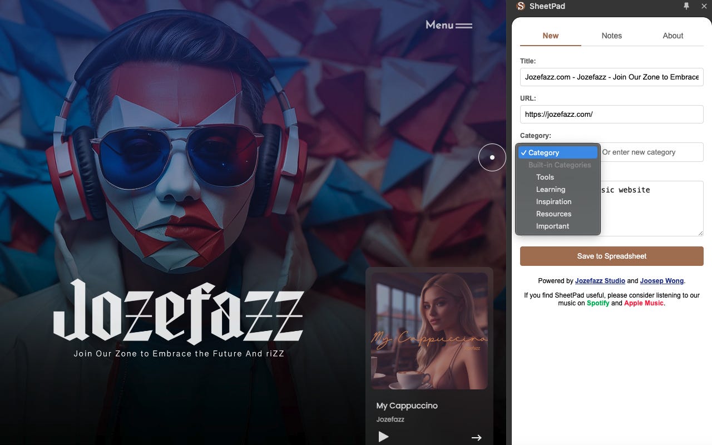Play the My Cappuccino track
This screenshot has height=445, width=712.
point(383,437)
